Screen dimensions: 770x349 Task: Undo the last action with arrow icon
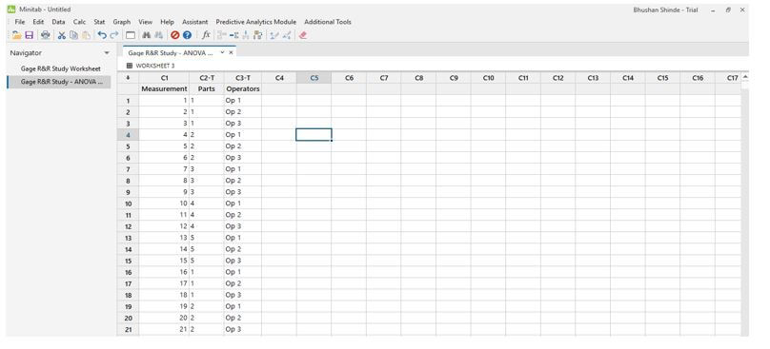[x=102, y=35]
